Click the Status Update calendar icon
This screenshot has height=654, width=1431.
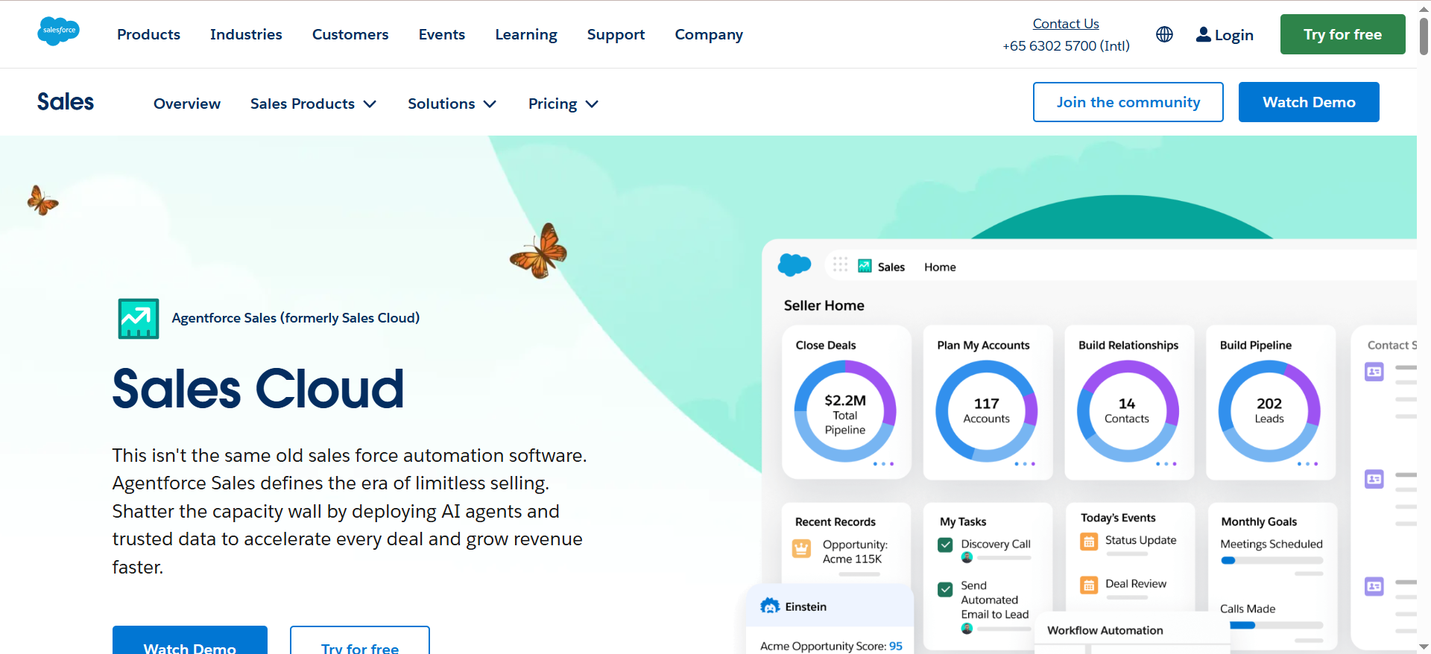tap(1089, 542)
